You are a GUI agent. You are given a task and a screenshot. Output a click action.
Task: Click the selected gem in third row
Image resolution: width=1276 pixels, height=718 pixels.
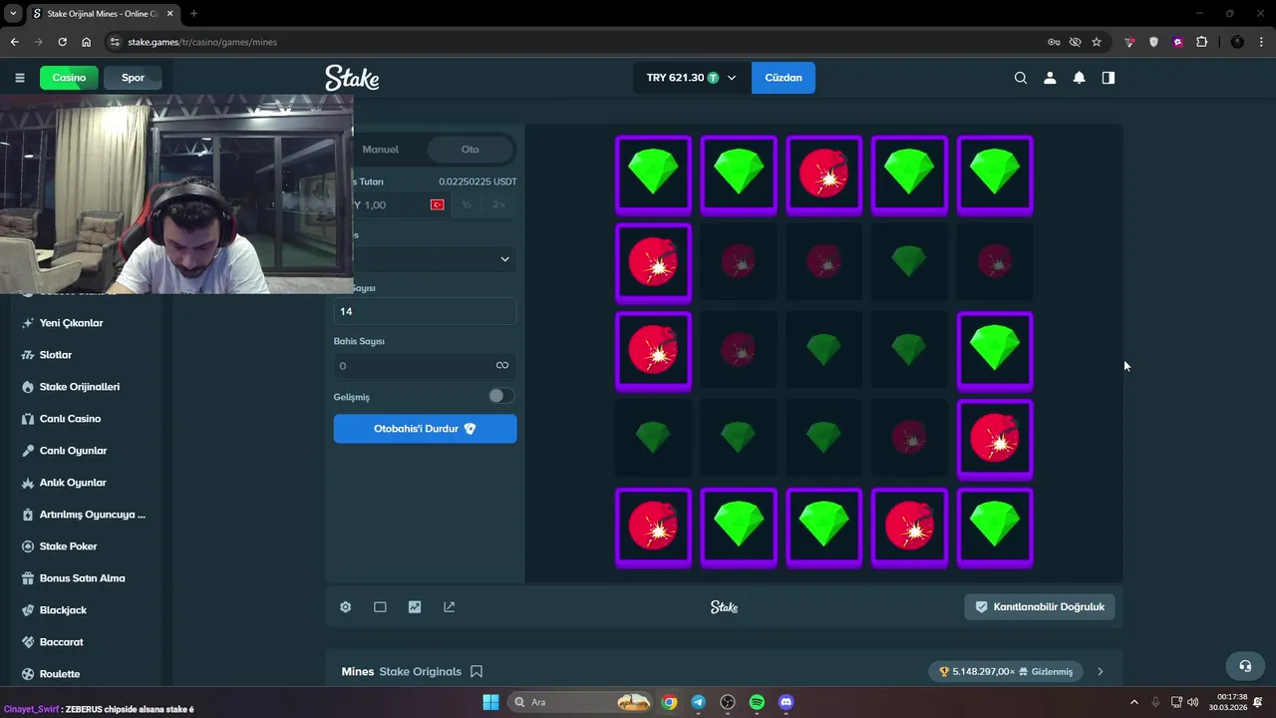click(x=994, y=350)
